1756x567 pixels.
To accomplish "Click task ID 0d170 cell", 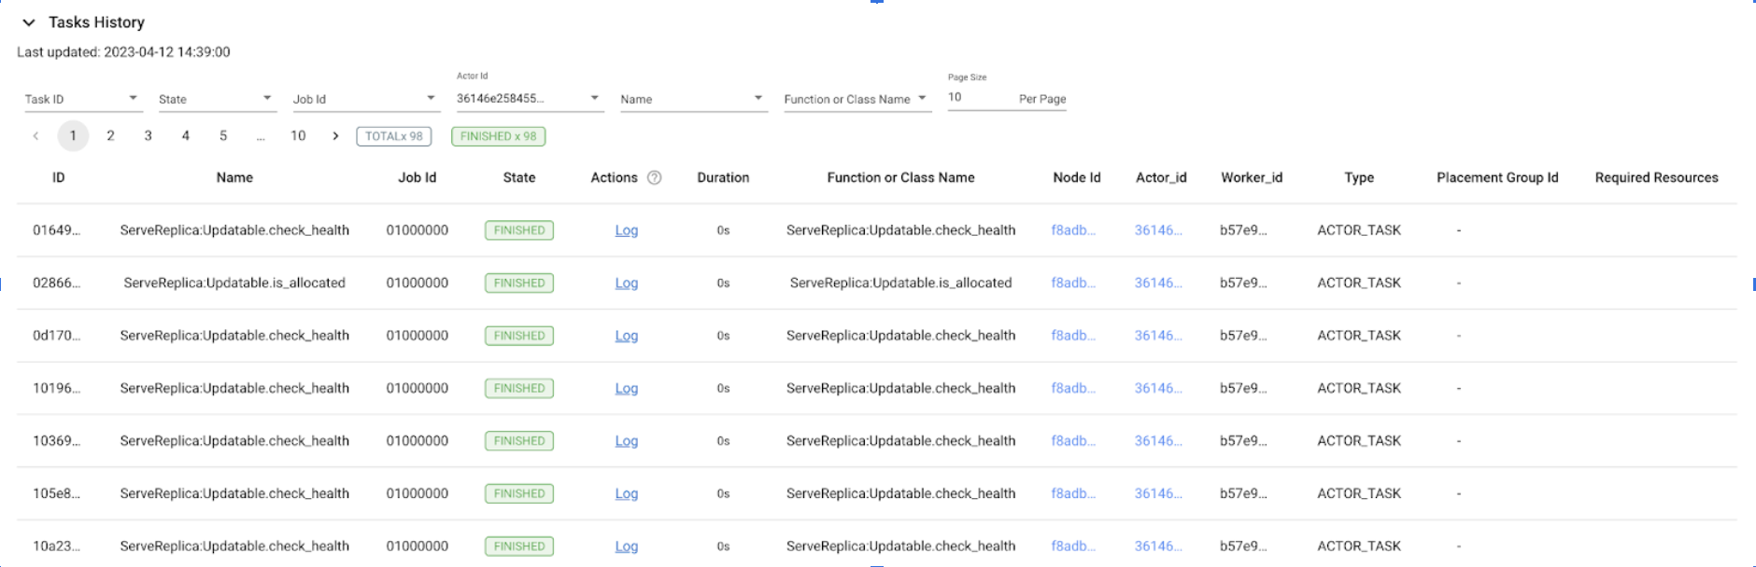I will [x=57, y=336].
